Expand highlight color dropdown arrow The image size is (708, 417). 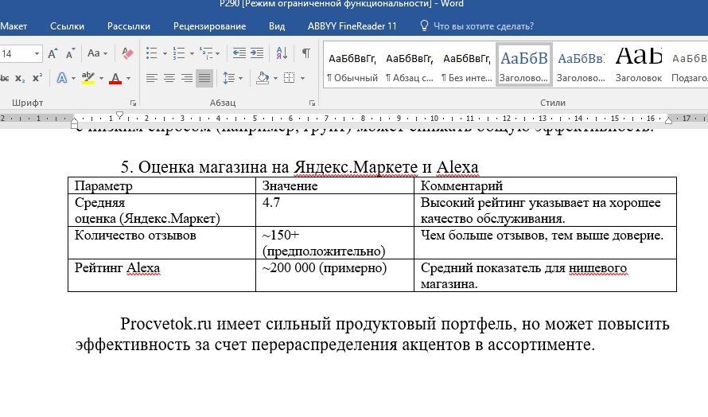(101, 79)
